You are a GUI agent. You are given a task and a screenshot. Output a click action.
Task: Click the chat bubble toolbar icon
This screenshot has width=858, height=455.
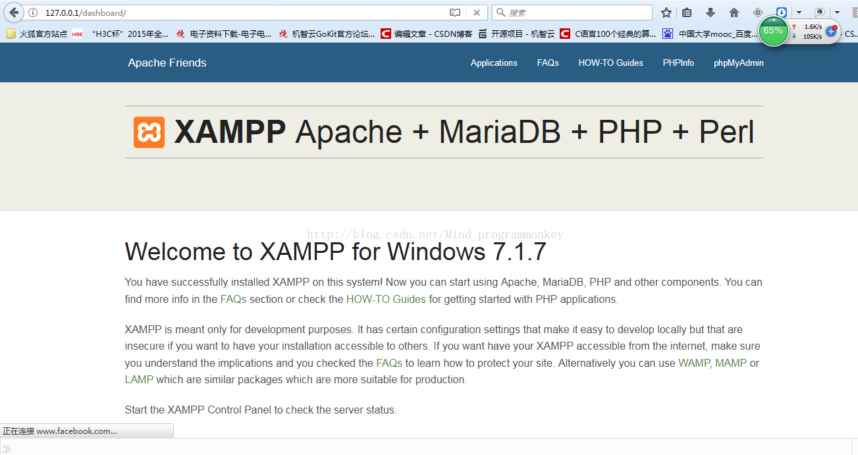pyautogui.click(x=820, y=13)
